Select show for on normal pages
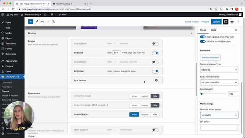 134,96
